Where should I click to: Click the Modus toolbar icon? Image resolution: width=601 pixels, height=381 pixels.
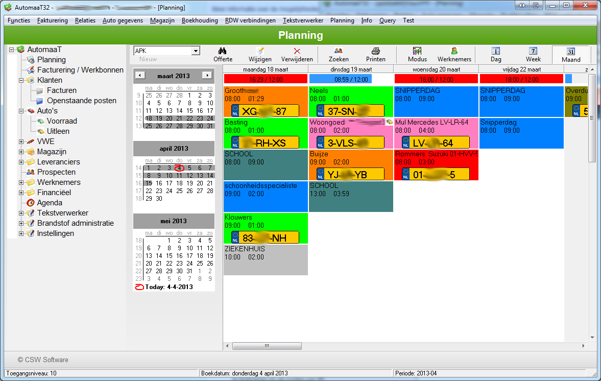[x=417, y=51]
